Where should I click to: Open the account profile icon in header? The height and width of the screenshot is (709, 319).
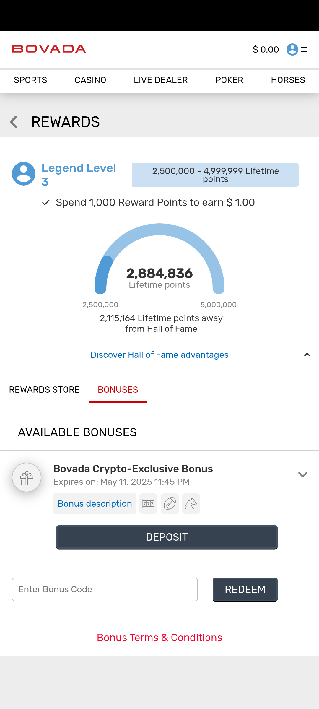coord(292,50)
